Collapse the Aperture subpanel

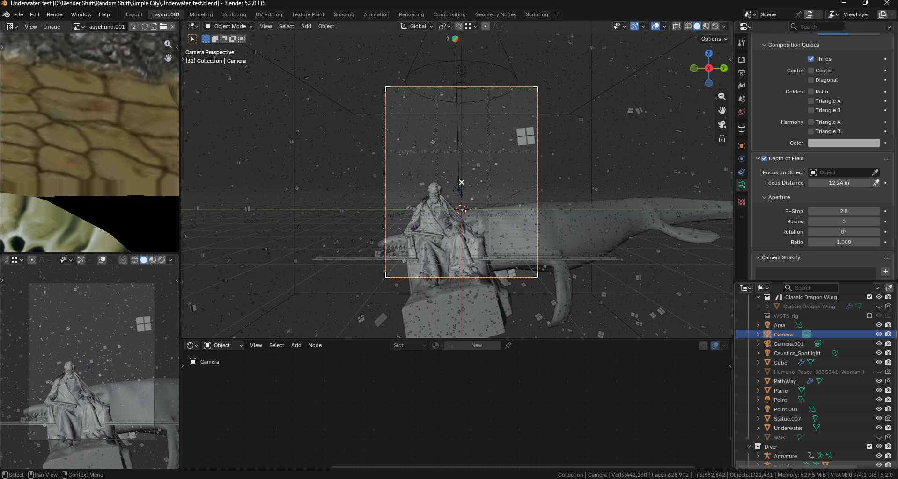764,197
